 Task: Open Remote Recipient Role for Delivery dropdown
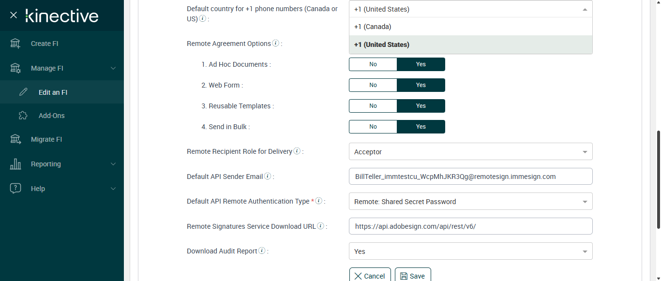click(x=470, y=152)
